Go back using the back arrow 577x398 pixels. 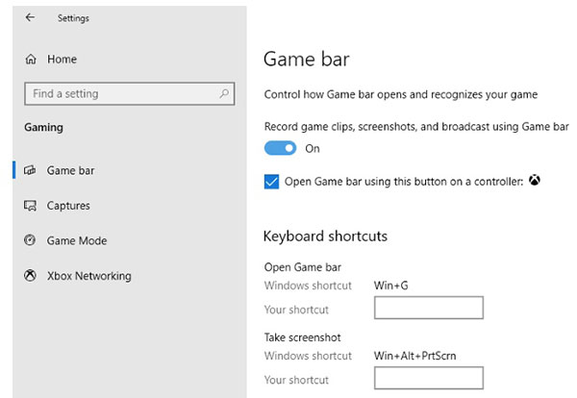tap(30, 17)
